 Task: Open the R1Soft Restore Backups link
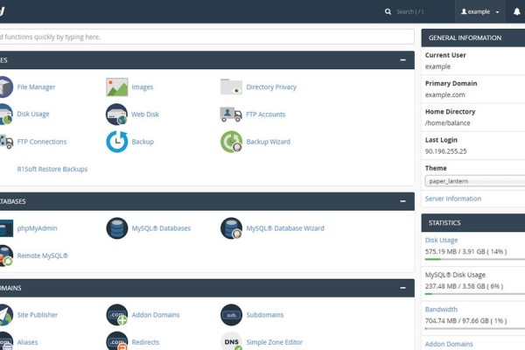(52, 169)
